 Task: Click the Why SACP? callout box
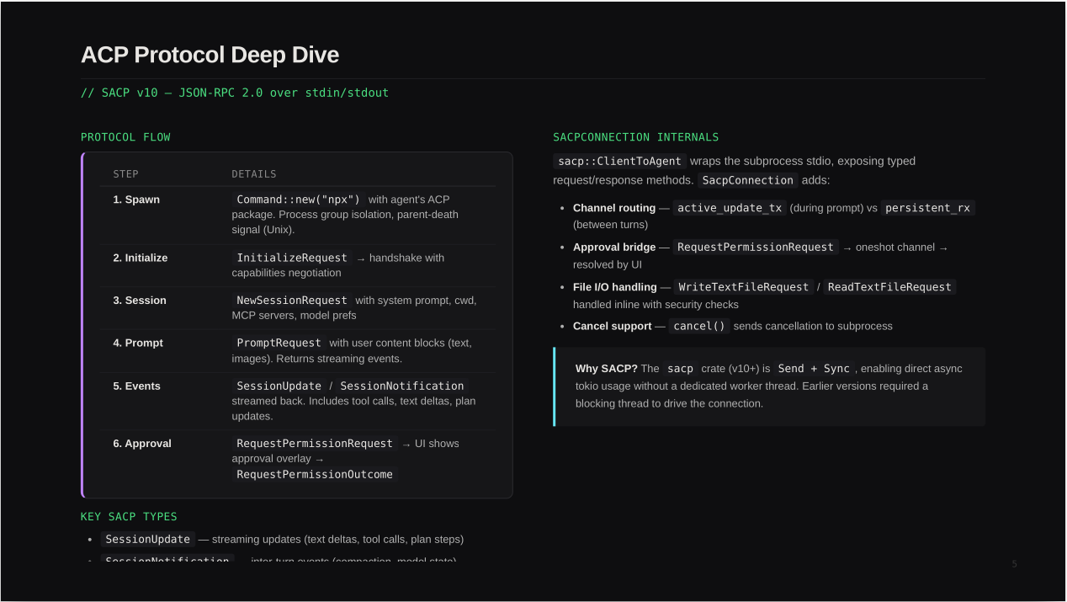coord(769,386)
